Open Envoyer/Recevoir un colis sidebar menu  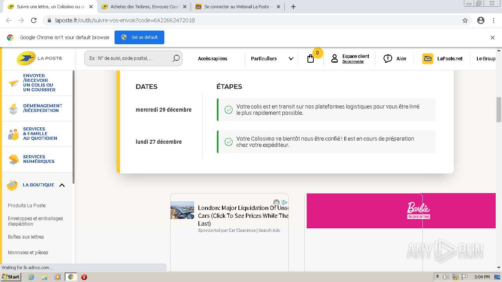coord(37,83)
